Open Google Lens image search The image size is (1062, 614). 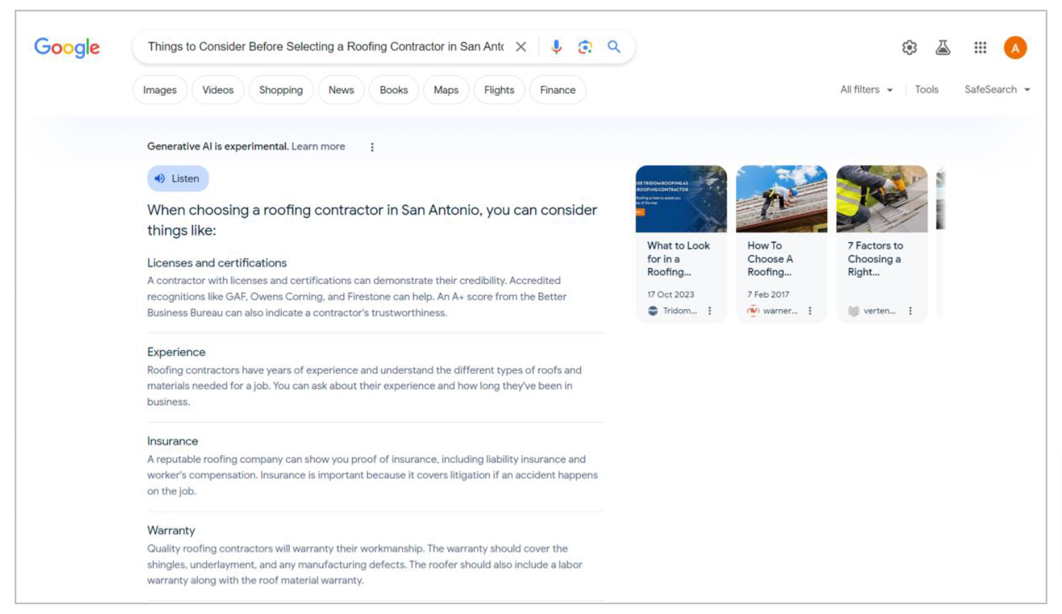585,47
